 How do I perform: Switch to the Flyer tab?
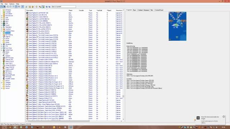tap(134, 10)
